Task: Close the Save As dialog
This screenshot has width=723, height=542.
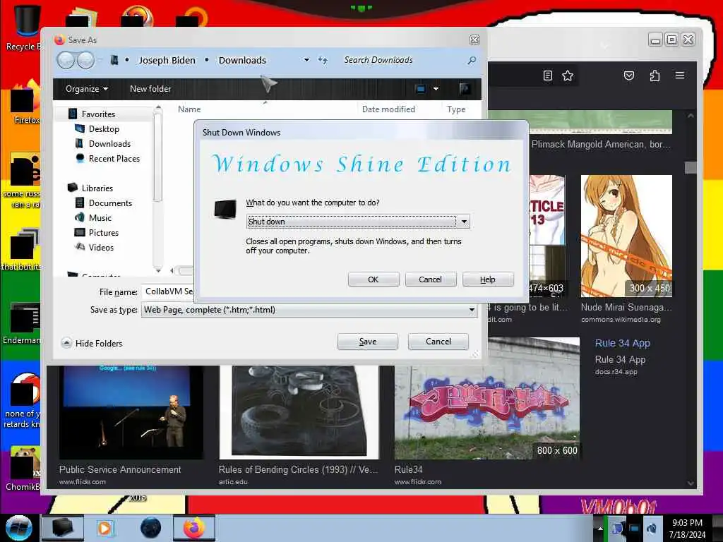Action: (474, 40)
